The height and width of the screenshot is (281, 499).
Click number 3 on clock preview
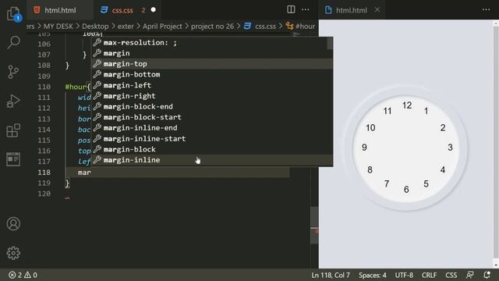point(450,148)
